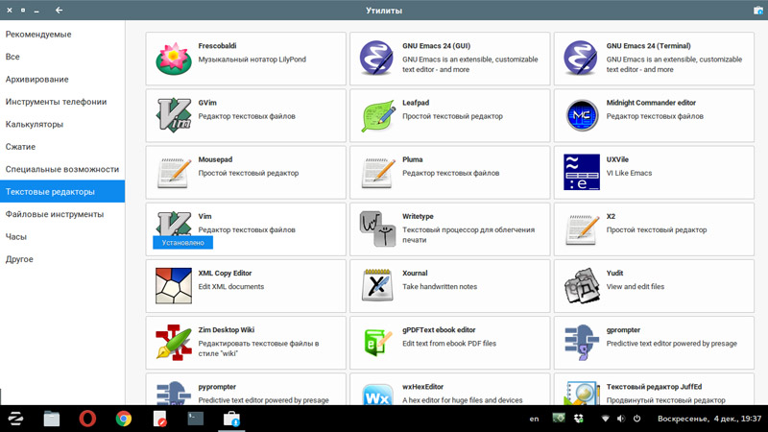Viewport: 768px width, 432px height.
Task: Select the GVim application icon
Action: tap(174, 115)
